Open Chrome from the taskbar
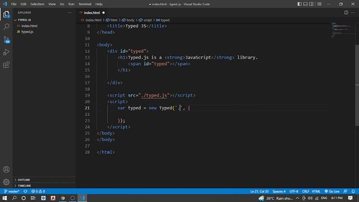Viewport: 359px width, 202px height. click(x=63, y=198)
